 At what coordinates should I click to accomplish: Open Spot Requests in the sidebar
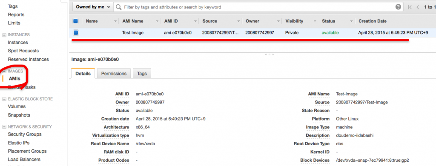click(23, 51)
